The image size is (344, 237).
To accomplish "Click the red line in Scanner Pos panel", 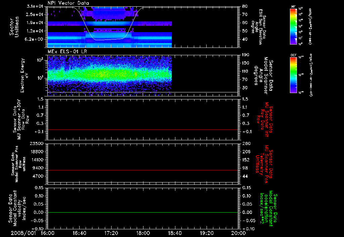I will (143, 170).
